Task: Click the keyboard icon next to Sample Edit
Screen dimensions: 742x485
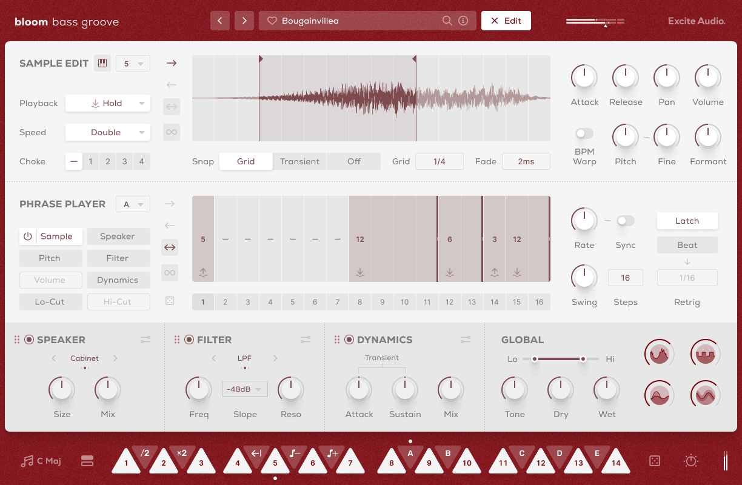Action: tap(102, 62)
